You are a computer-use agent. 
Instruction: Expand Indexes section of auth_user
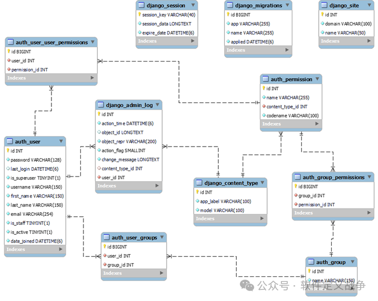coord(60,249)
